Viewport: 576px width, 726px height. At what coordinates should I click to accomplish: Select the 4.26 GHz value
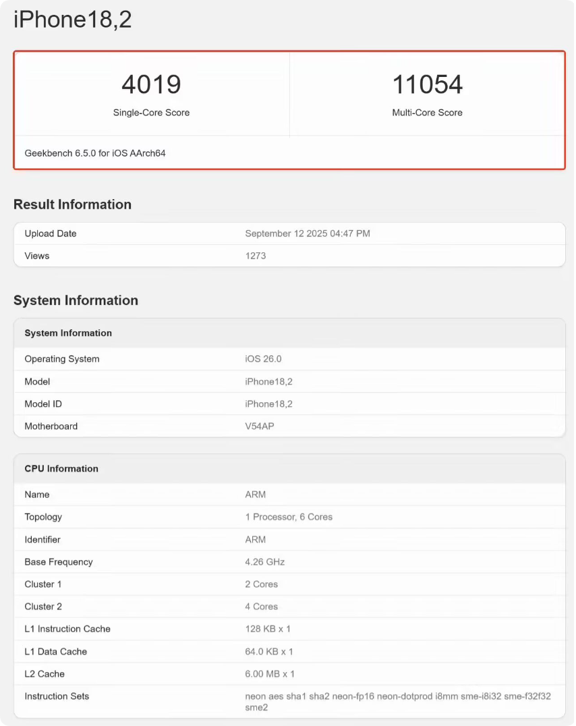click(265, 561)
